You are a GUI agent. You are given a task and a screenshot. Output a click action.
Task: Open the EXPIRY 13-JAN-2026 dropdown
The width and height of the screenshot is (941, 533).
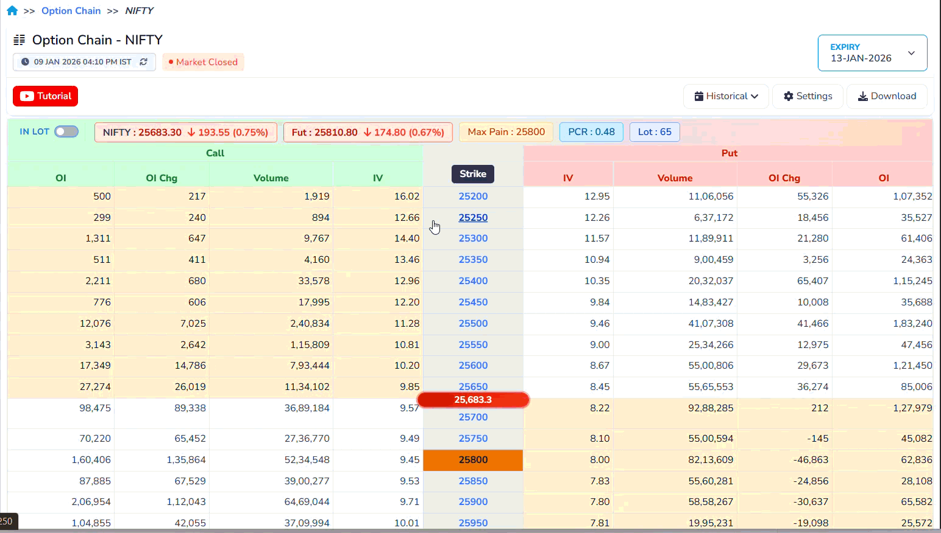click(872, 52)
